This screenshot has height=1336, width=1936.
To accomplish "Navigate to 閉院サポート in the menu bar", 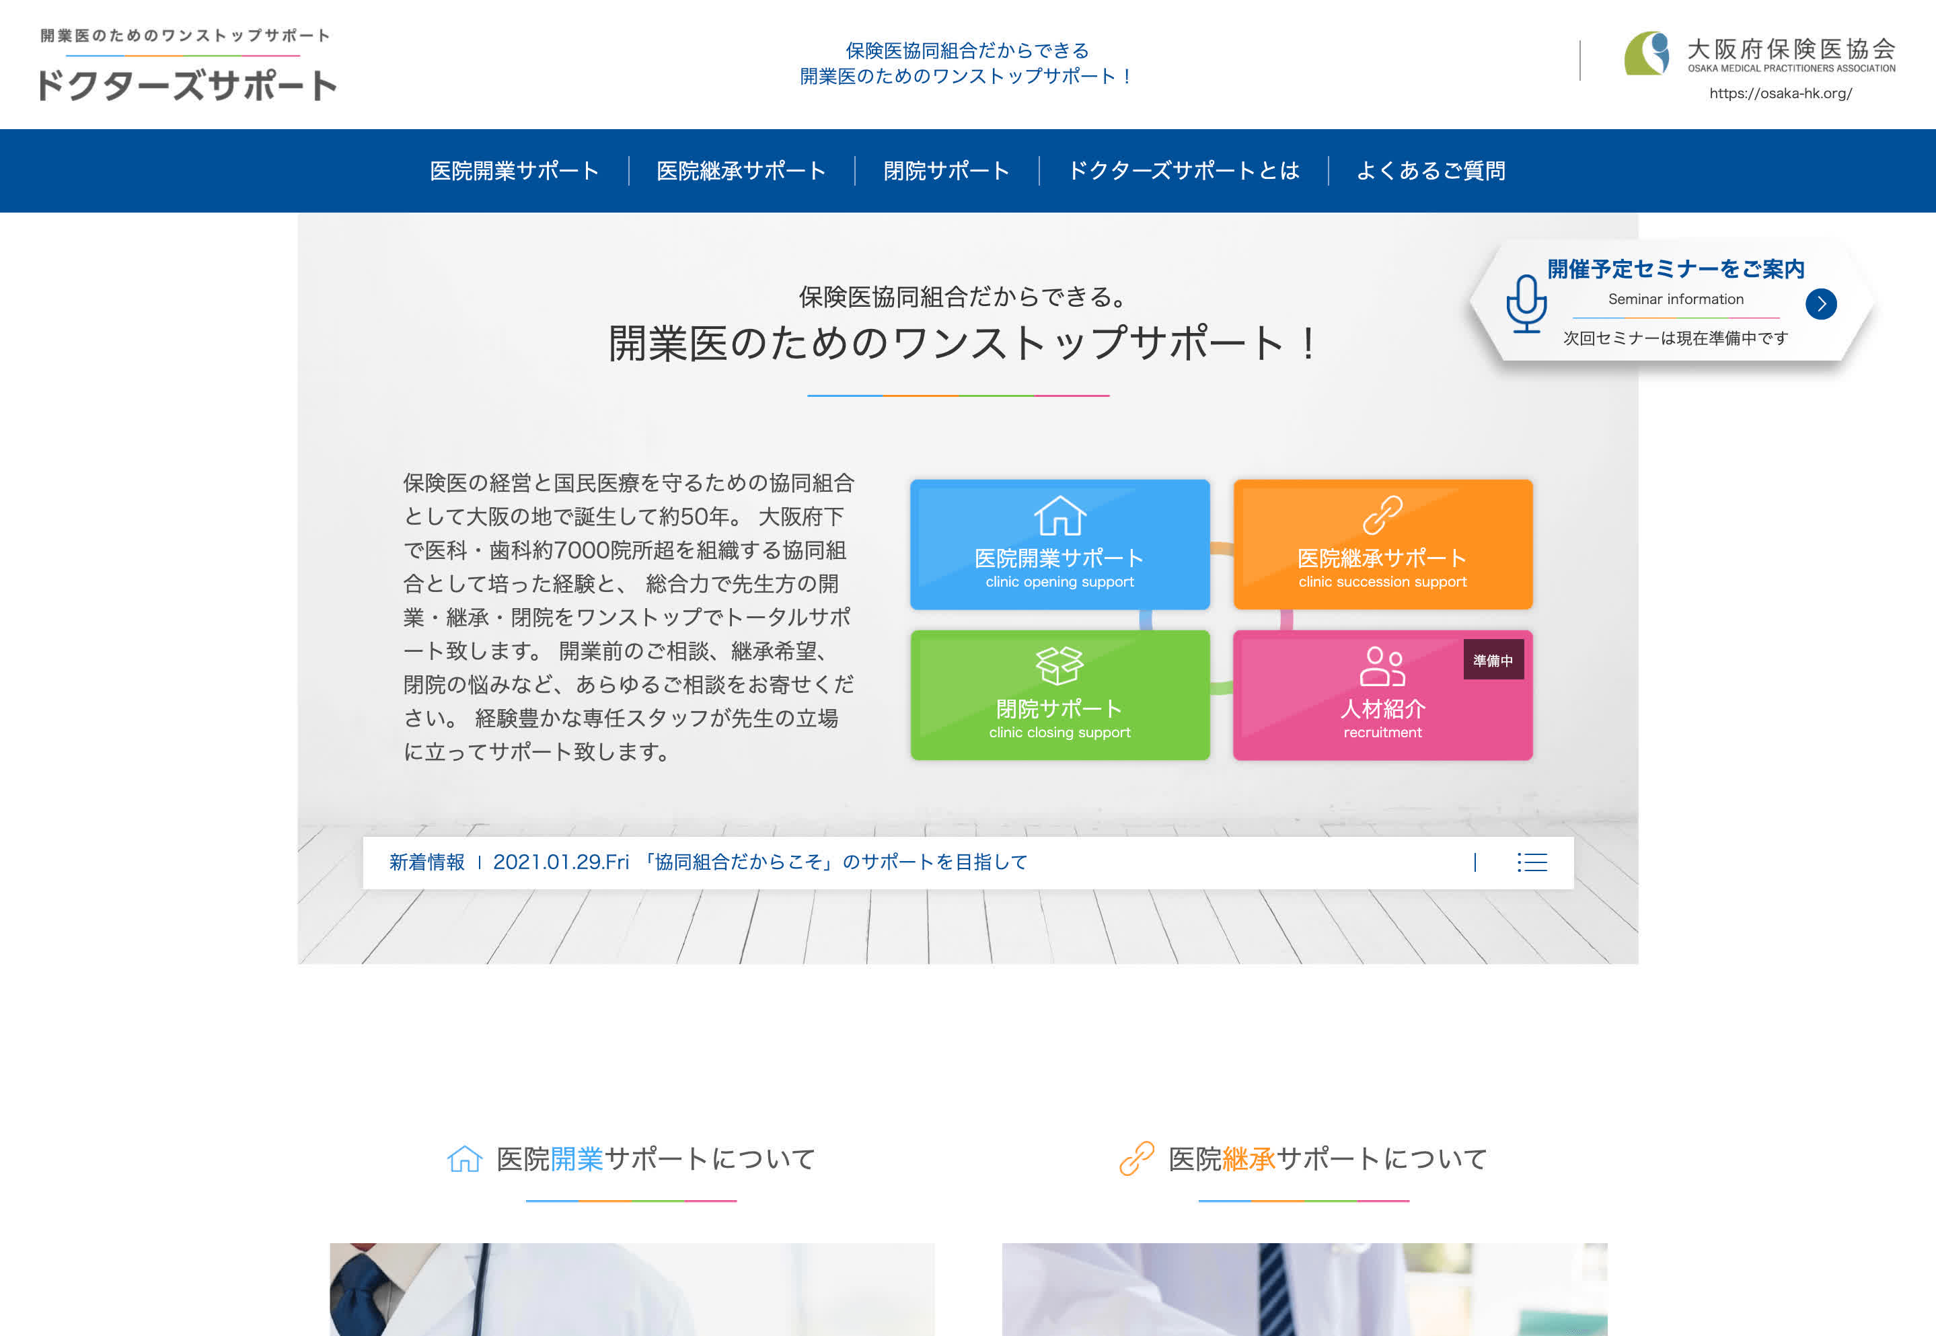I will click(x=944, y=170).
